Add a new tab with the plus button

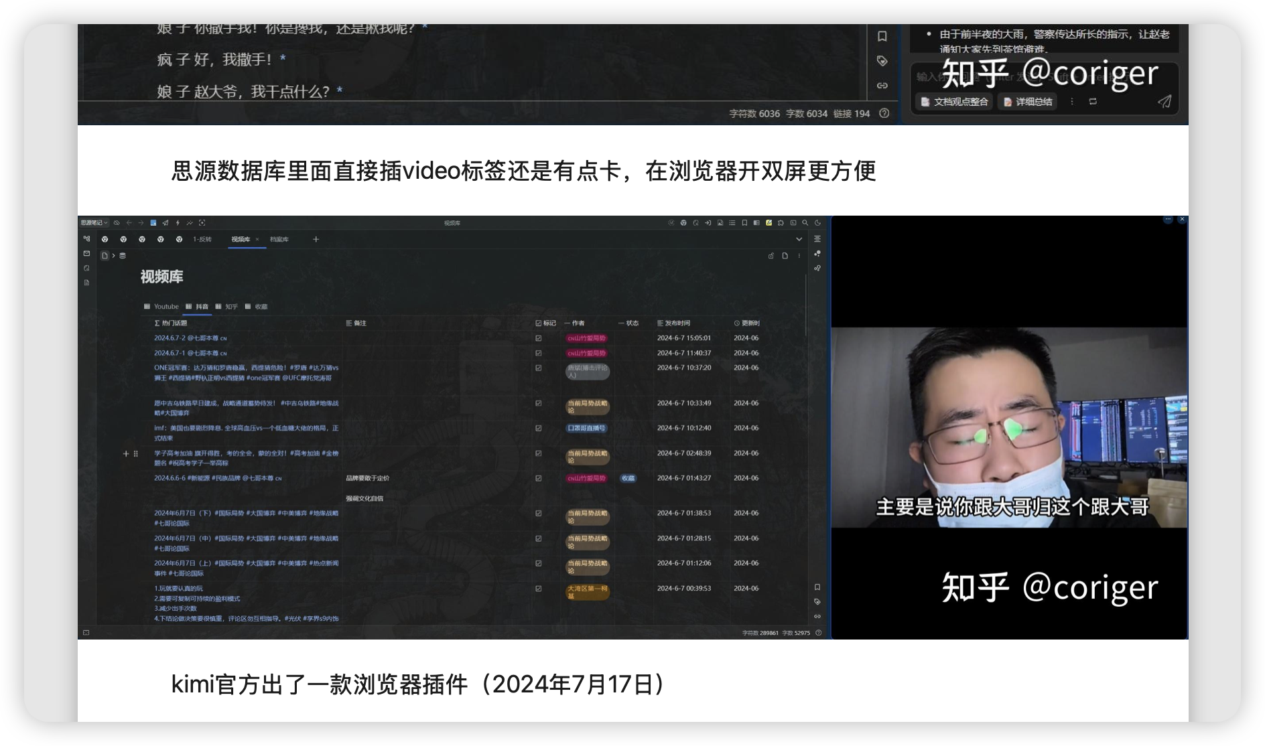point(316,239)
